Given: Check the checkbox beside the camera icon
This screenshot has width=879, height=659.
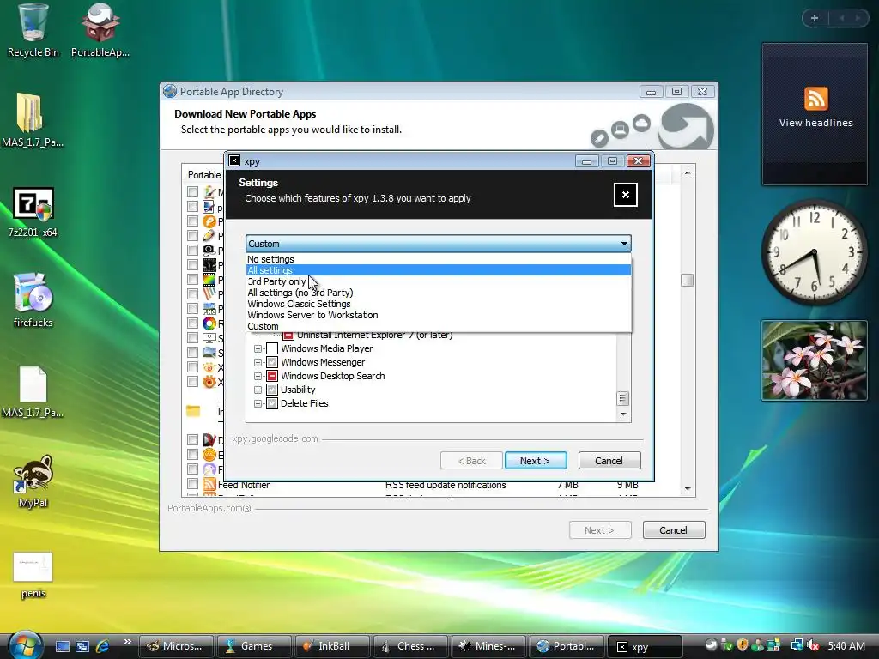Looking at the screenshot, I should pyautogui.click(x=193, y=250).
